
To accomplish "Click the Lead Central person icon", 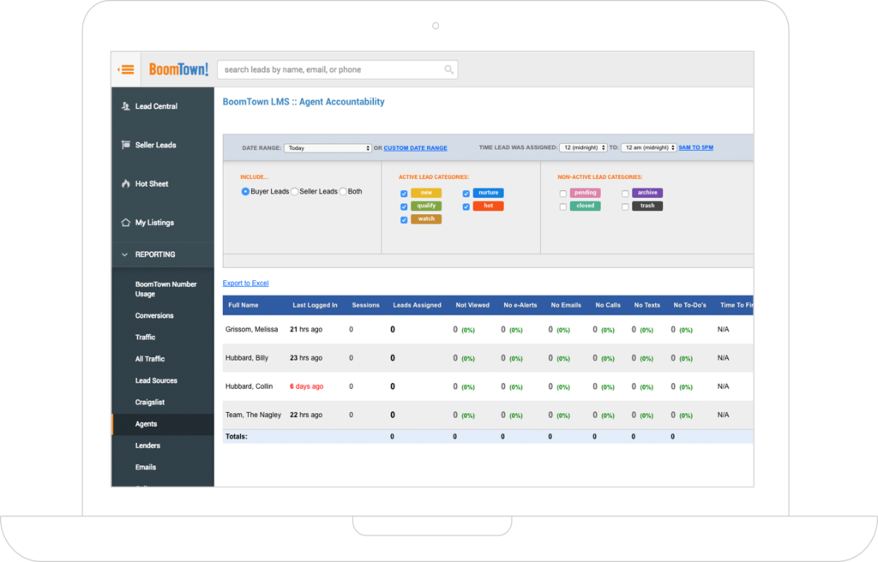I will tap(125, 105).
